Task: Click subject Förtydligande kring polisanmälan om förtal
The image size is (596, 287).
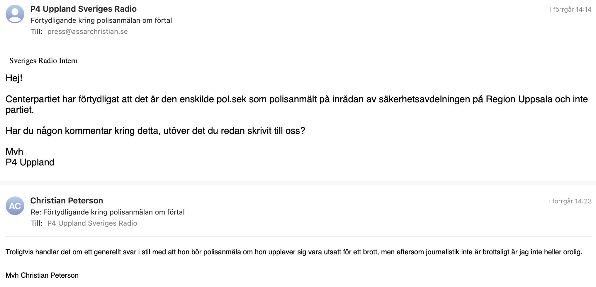Action: pyautogui.click(x=101, y=20)
